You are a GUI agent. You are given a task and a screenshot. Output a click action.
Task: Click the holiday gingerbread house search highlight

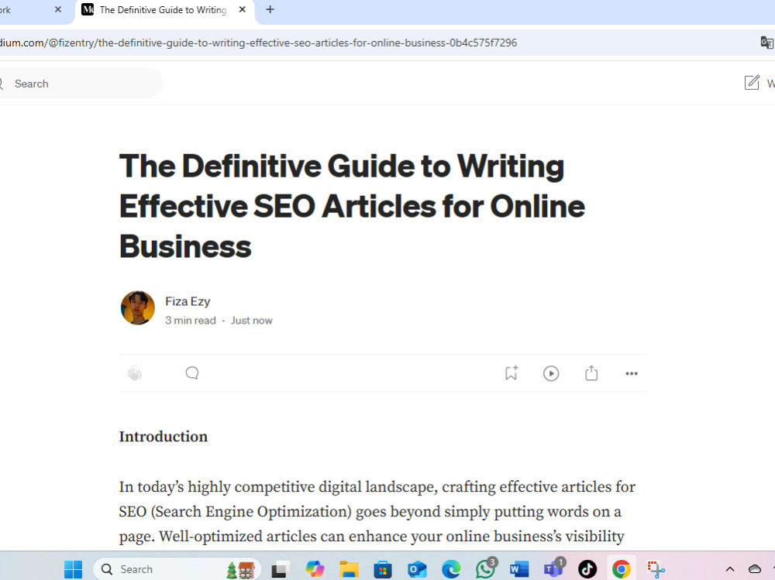click(x=241, y=570)
